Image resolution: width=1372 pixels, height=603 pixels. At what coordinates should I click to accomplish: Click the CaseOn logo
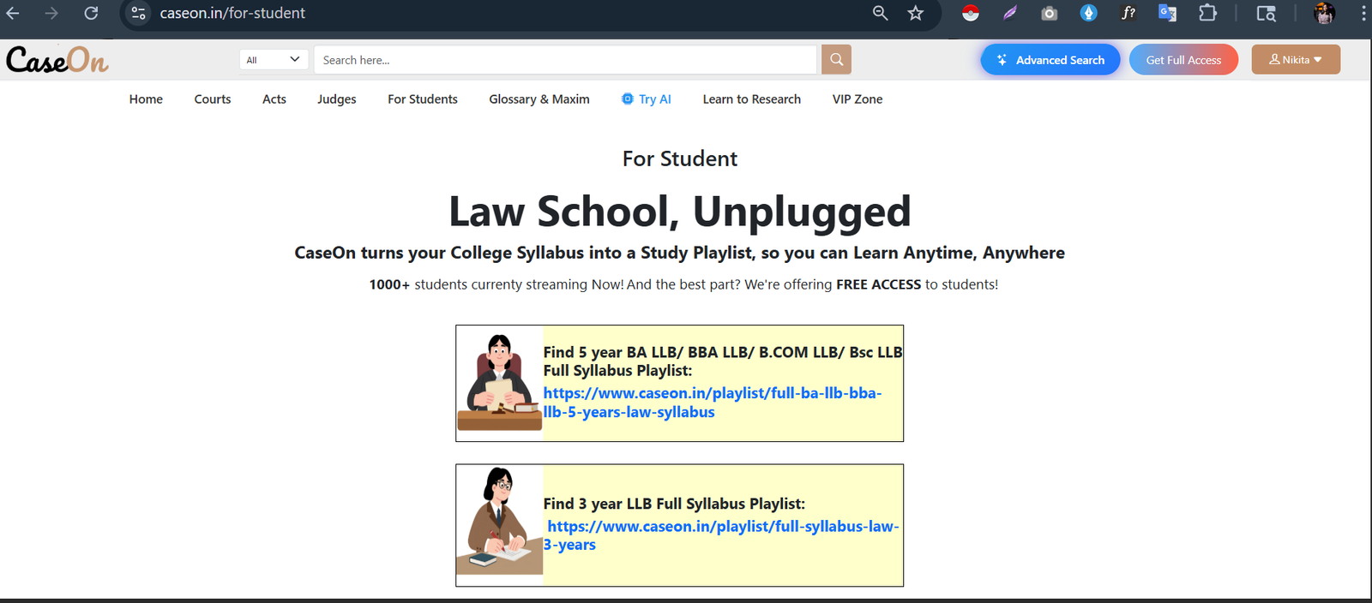click(x=57, y=60)
